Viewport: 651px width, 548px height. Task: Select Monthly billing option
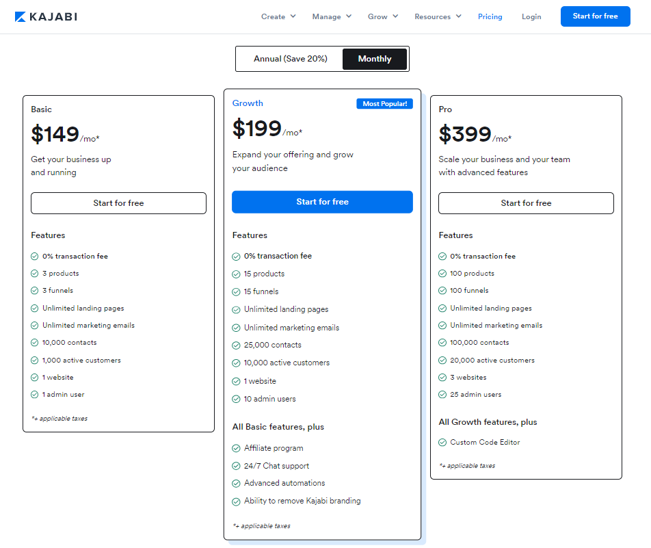tap(375, 59)
